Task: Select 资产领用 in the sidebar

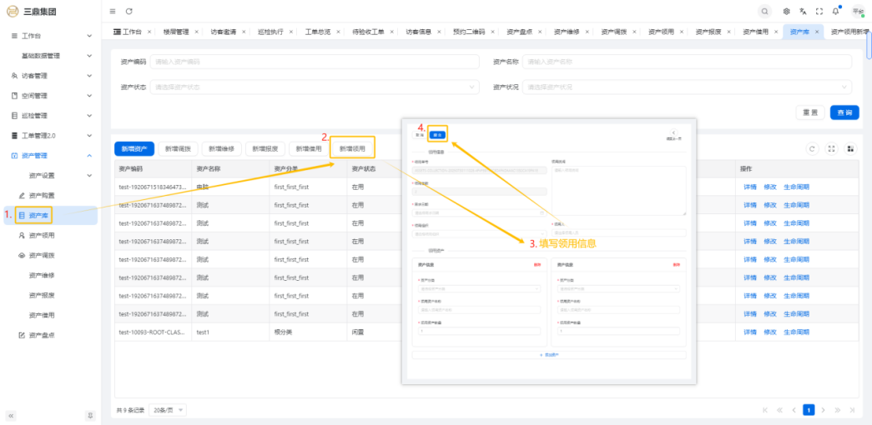Action: (x=41, y=236)
